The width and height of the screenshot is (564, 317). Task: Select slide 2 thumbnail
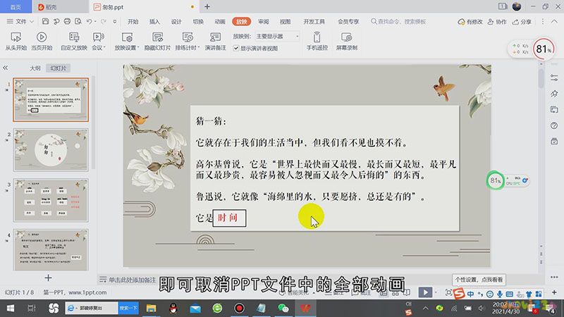click(51, 150)
